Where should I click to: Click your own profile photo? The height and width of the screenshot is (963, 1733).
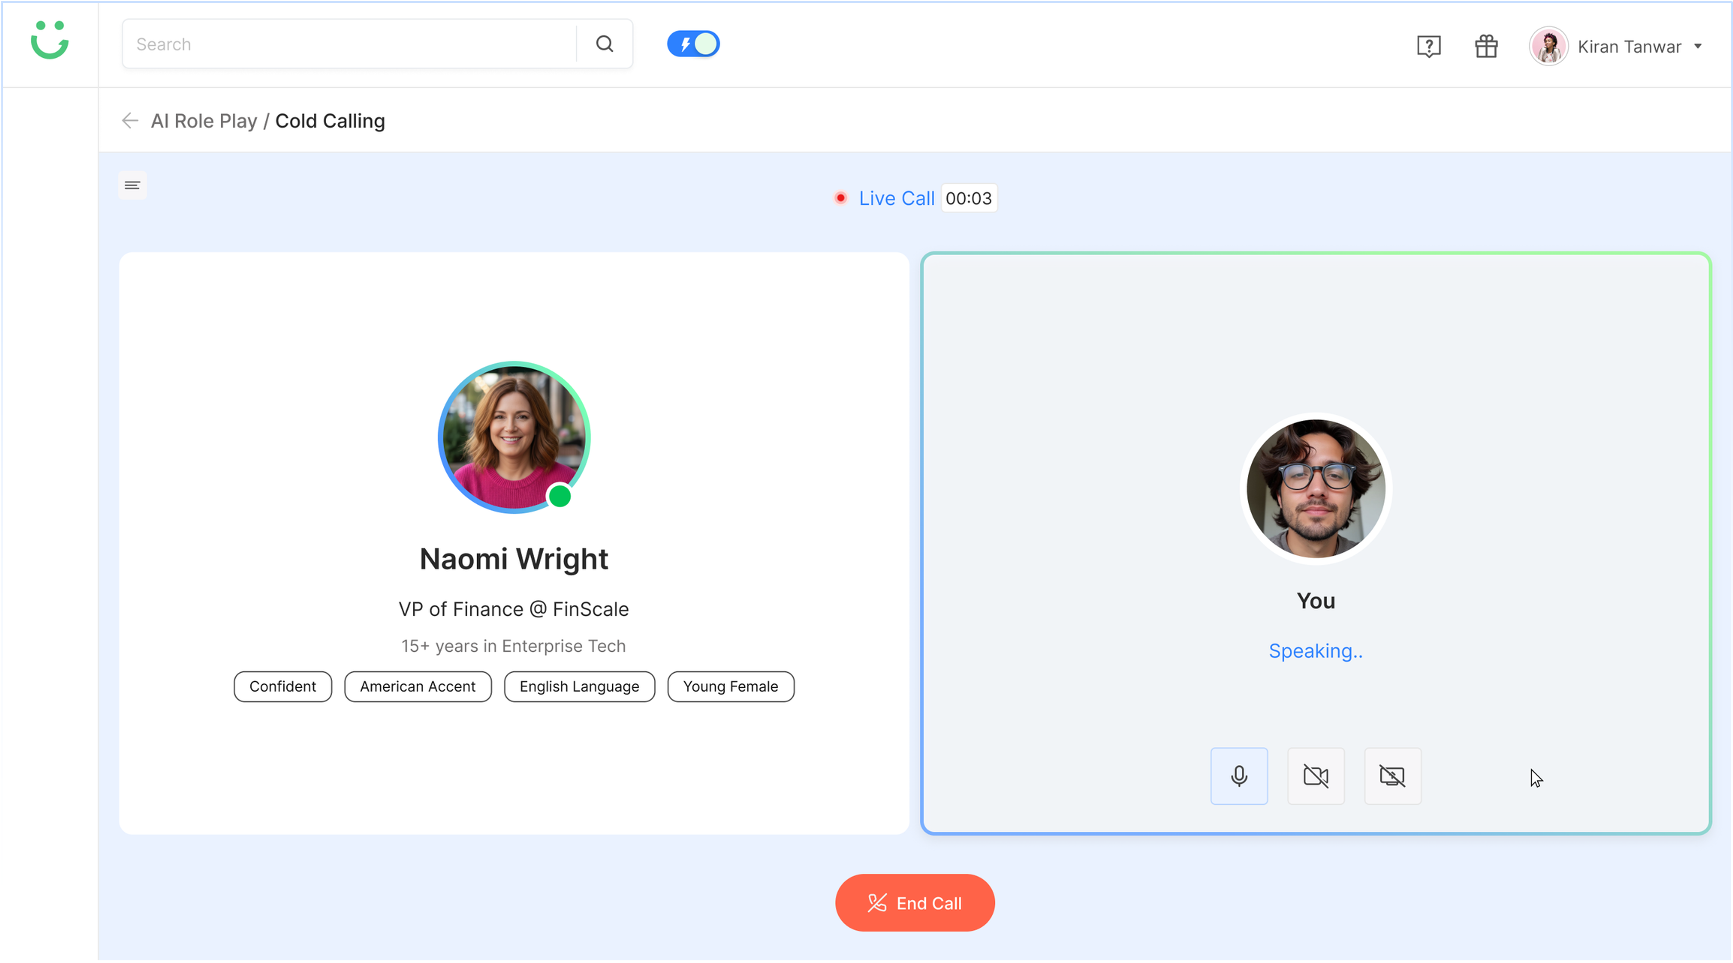1316,489
